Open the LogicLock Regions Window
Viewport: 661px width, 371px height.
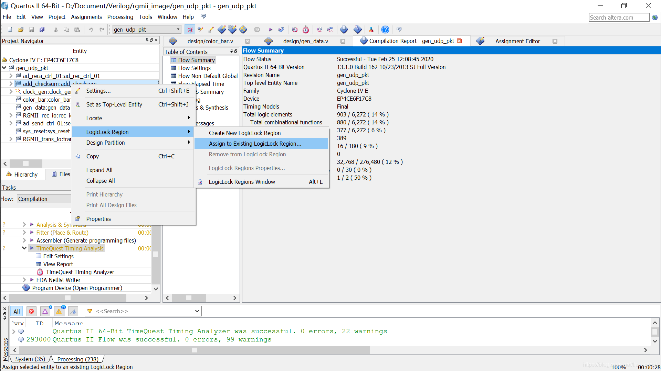tap(242, 182)
